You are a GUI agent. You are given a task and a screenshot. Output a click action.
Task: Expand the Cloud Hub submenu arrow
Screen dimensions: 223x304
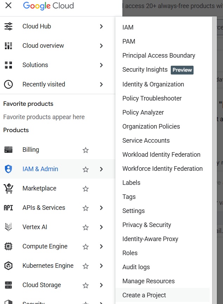coord(101,26)
